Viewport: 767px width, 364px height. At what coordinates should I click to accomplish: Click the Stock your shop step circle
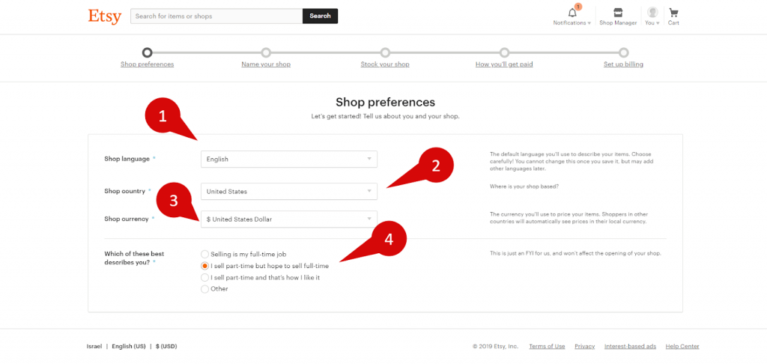point(385,52)
